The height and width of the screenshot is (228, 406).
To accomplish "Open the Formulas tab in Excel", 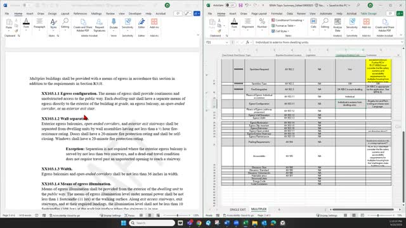I will (277, 13).
